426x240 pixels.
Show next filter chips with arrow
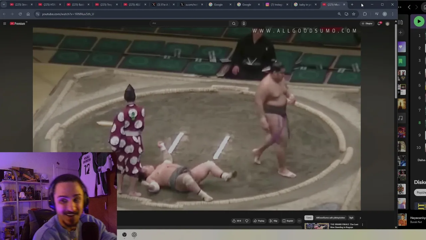tap(360, 218)
